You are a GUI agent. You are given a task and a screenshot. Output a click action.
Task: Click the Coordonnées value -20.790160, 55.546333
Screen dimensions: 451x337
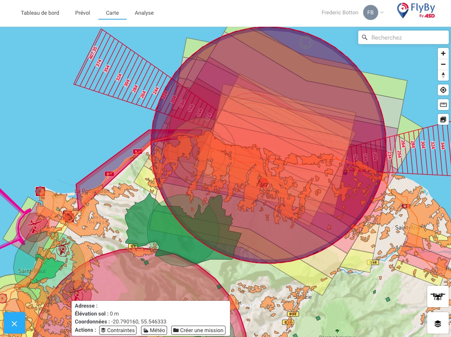pyautogui.click(x=139, y=322)
